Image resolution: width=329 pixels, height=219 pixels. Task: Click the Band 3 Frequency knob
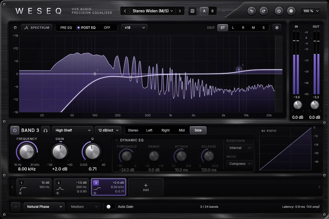click(27, 152)
